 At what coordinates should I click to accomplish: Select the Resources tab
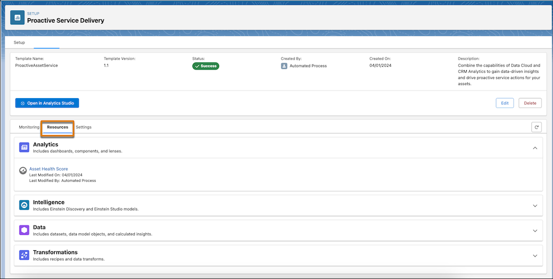coord(58,127)
